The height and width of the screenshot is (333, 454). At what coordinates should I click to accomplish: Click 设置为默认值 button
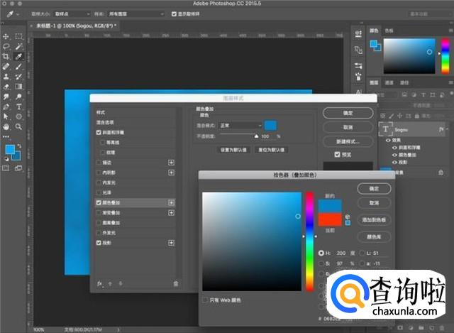pyautogui.click(x=233, y=150)
